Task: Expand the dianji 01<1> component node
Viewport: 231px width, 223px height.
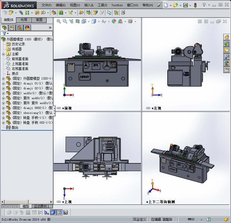Action: (x=3, y=84)
